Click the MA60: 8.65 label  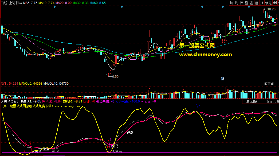98,3
